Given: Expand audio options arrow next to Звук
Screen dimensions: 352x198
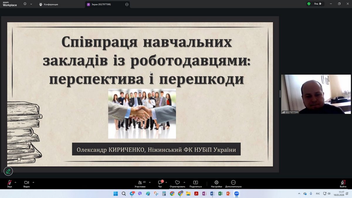Looking at the screenshot, I should pyautogui.click(x=16, y=182).
